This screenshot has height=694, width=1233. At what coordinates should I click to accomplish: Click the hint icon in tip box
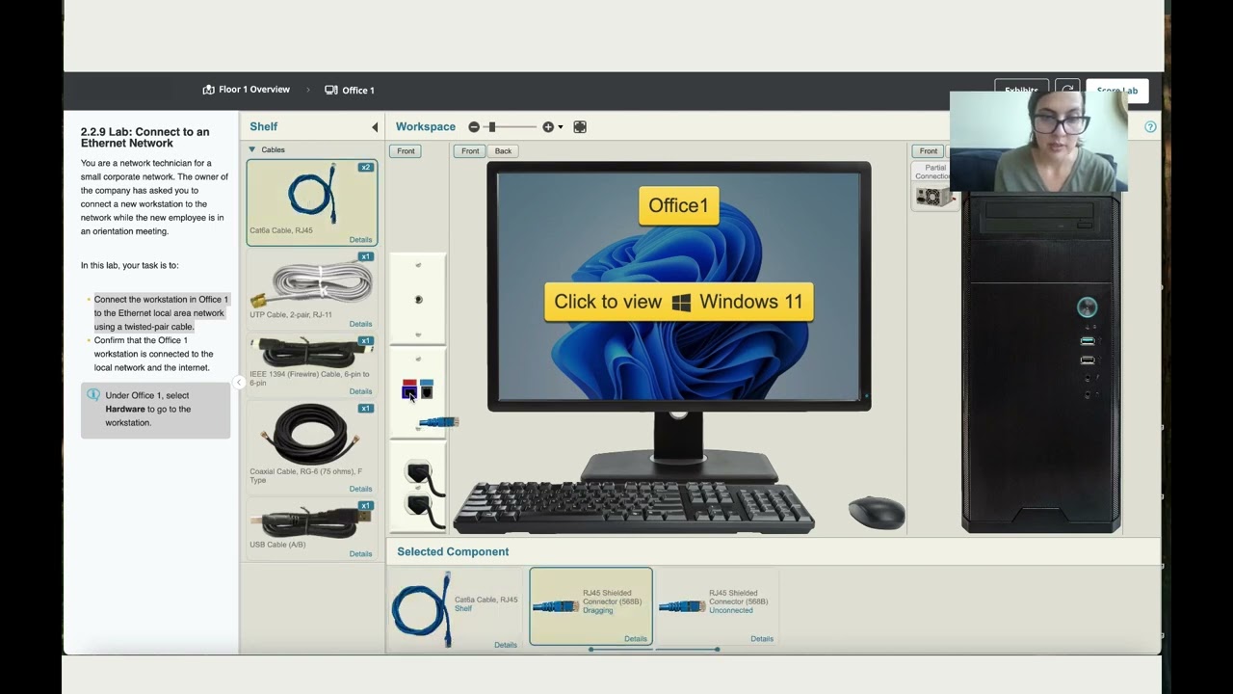[x=93, y=395]
